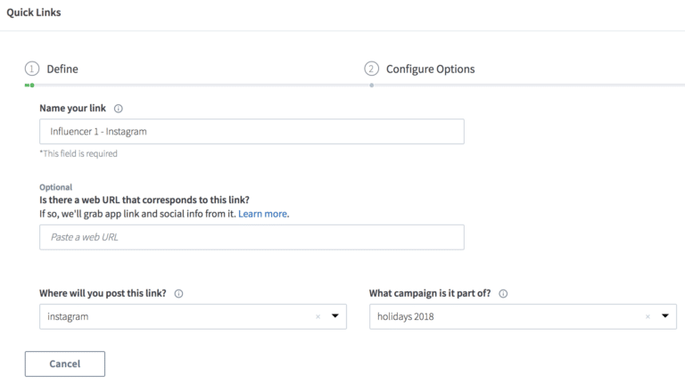Expand the holidays 2018 dropdown arrow
This screenshot has height=384, width=685.
[664, 316]
